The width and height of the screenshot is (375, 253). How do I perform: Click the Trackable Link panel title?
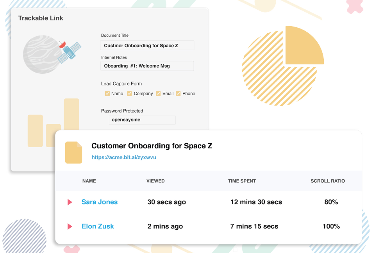[x=41, y=18]
